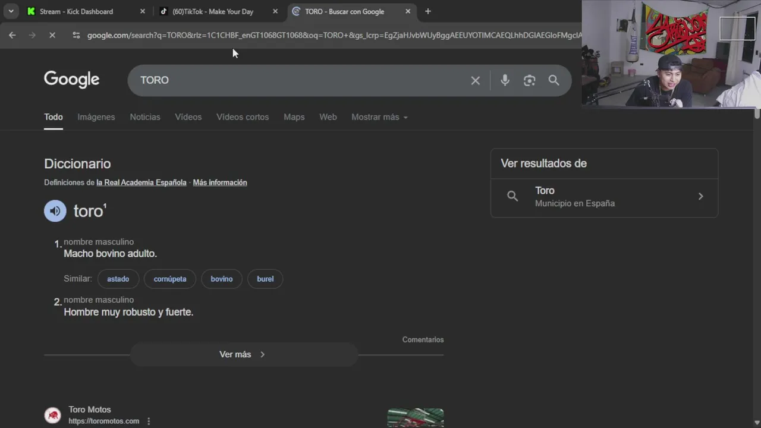The height and width of the screenshot is (428, 761).
Task: Open Más información link
Action: click(x=220, y=182)
